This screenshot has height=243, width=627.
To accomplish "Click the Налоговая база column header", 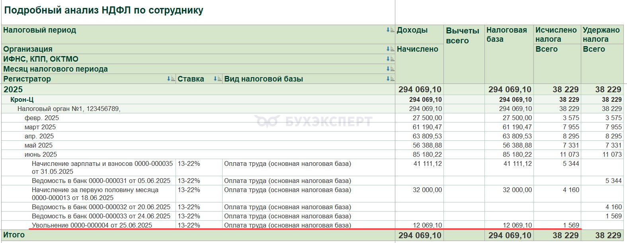I will (x=506, y=35).
